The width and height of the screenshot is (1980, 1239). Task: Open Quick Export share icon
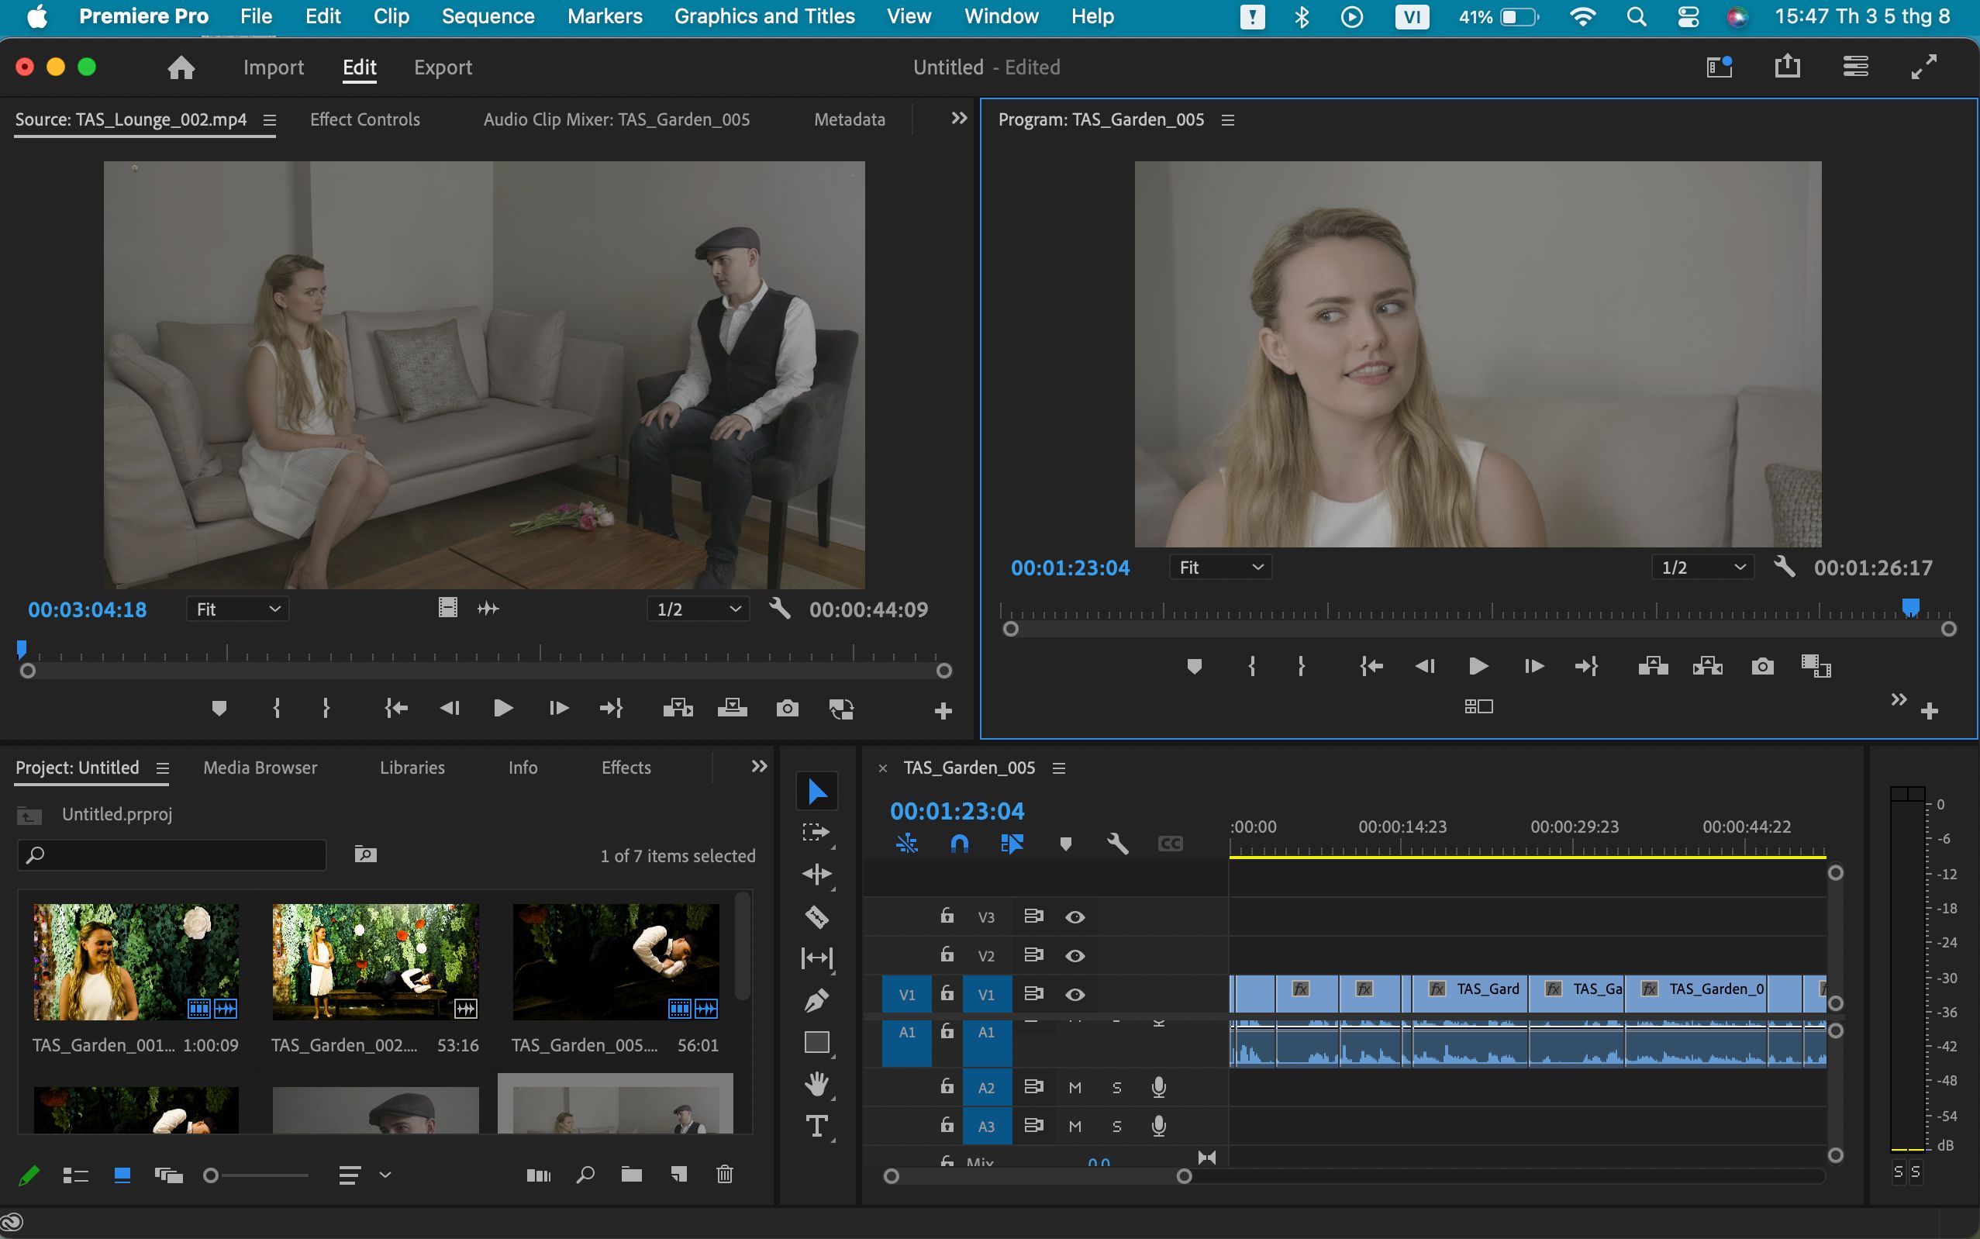1787,67
